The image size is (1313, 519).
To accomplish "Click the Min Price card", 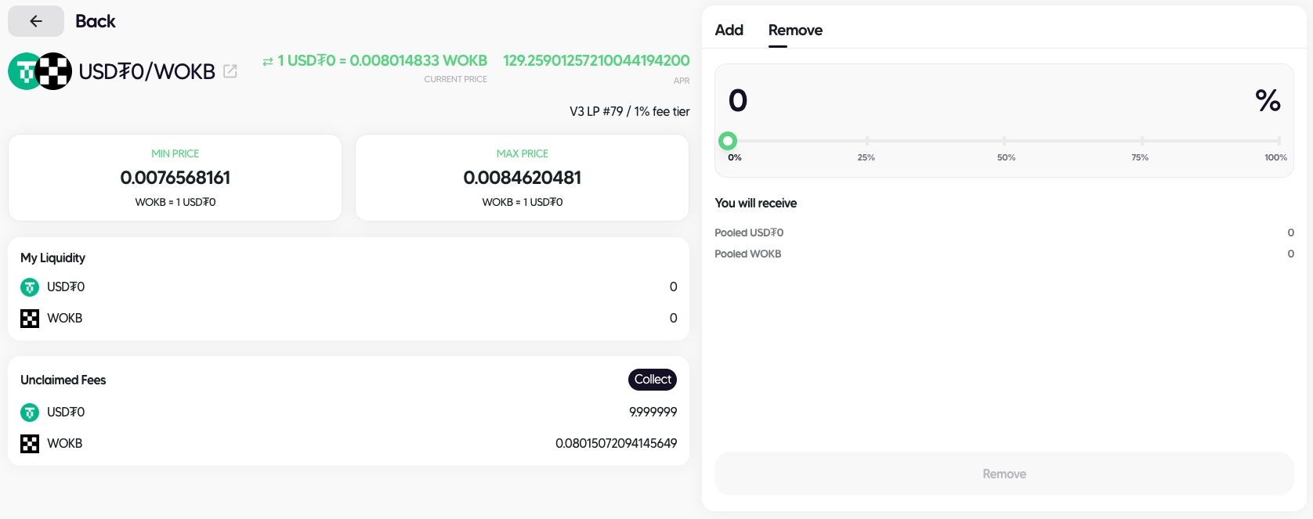I will click(175, 178).
